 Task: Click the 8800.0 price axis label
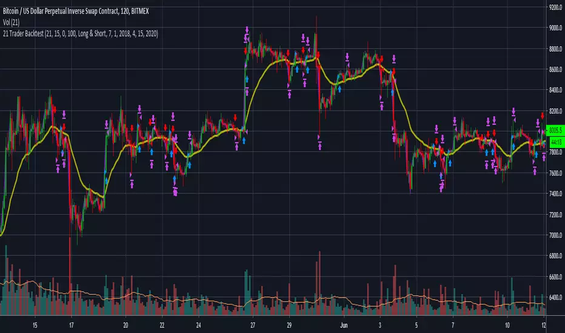coord(555,48)
